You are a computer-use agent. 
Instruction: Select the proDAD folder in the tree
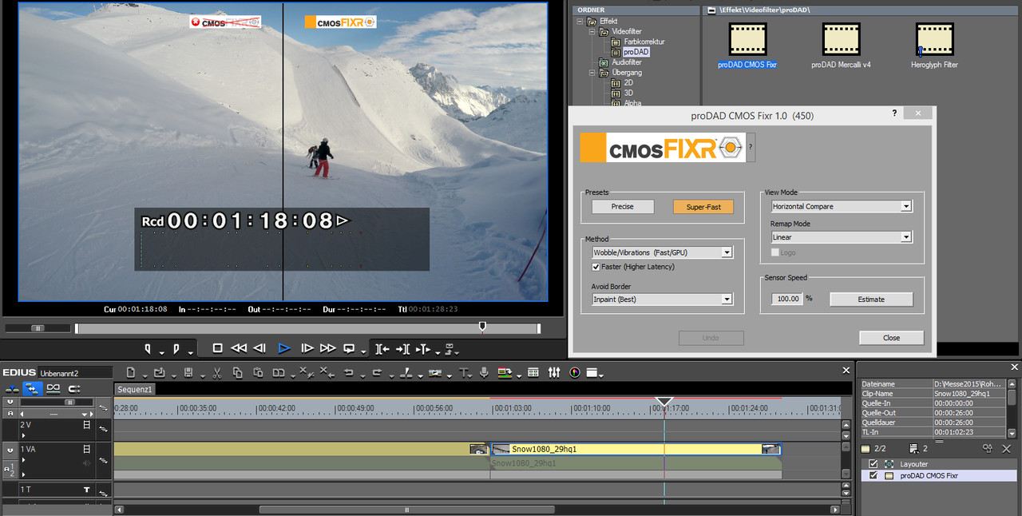(x=636, y=52)
